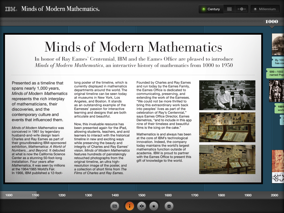Open the domed building thumbnail at right

pos(278,44)
